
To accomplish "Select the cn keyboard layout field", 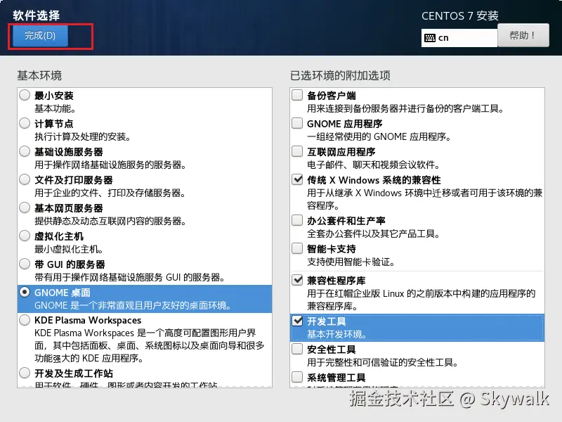I will tap(459, 38).
